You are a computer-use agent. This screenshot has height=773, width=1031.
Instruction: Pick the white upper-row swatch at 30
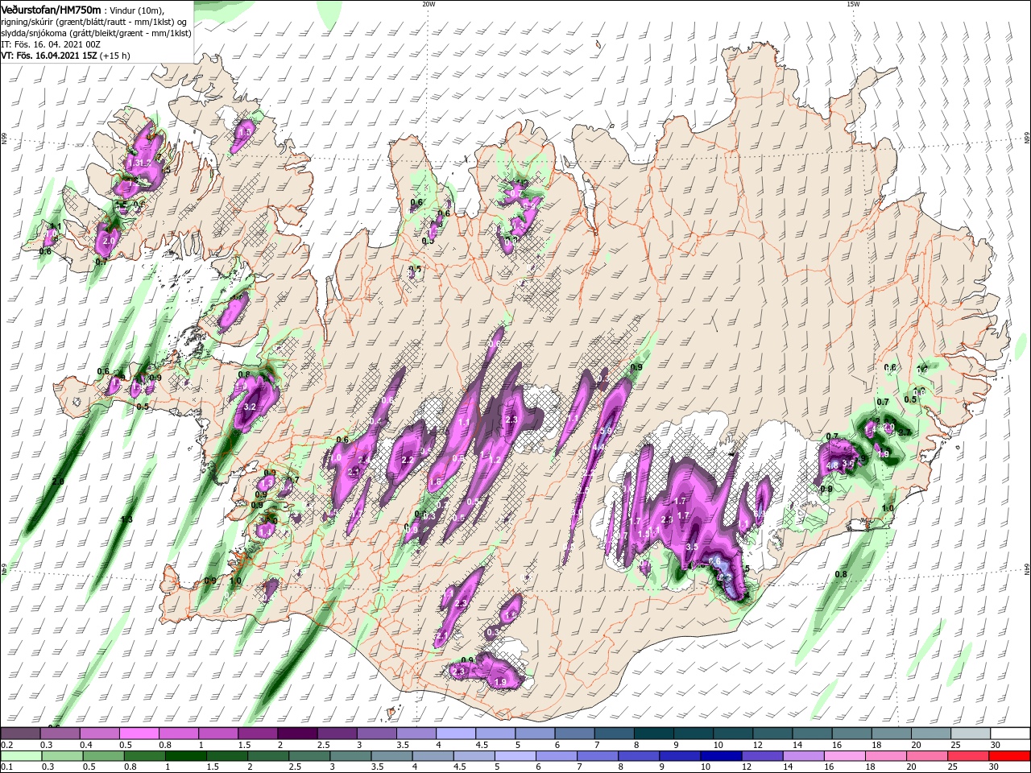pos(1011,734)
